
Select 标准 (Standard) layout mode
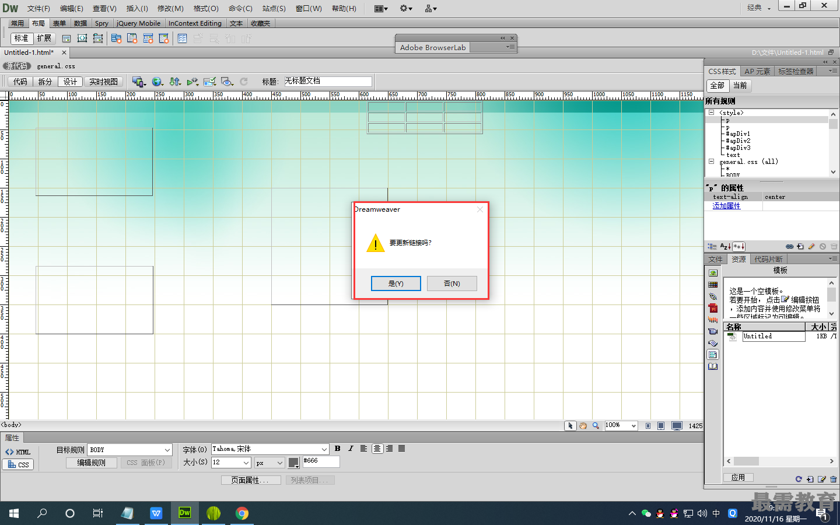22,38
